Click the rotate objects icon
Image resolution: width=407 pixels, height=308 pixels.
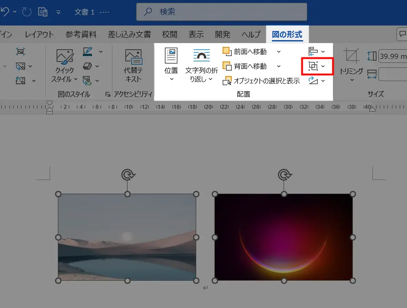pyautogui.click(x=313, y=81)
